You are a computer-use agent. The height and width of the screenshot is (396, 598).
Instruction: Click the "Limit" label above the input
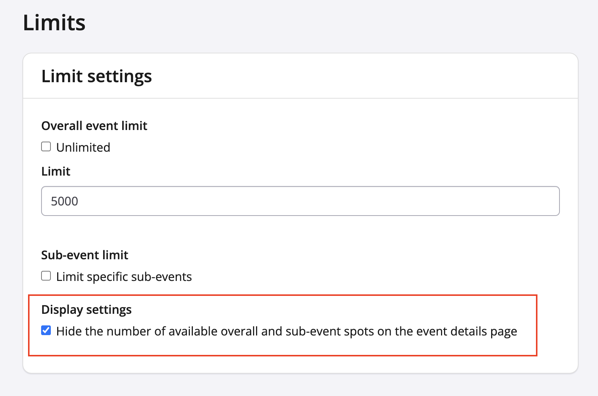[x=56, y=171]
